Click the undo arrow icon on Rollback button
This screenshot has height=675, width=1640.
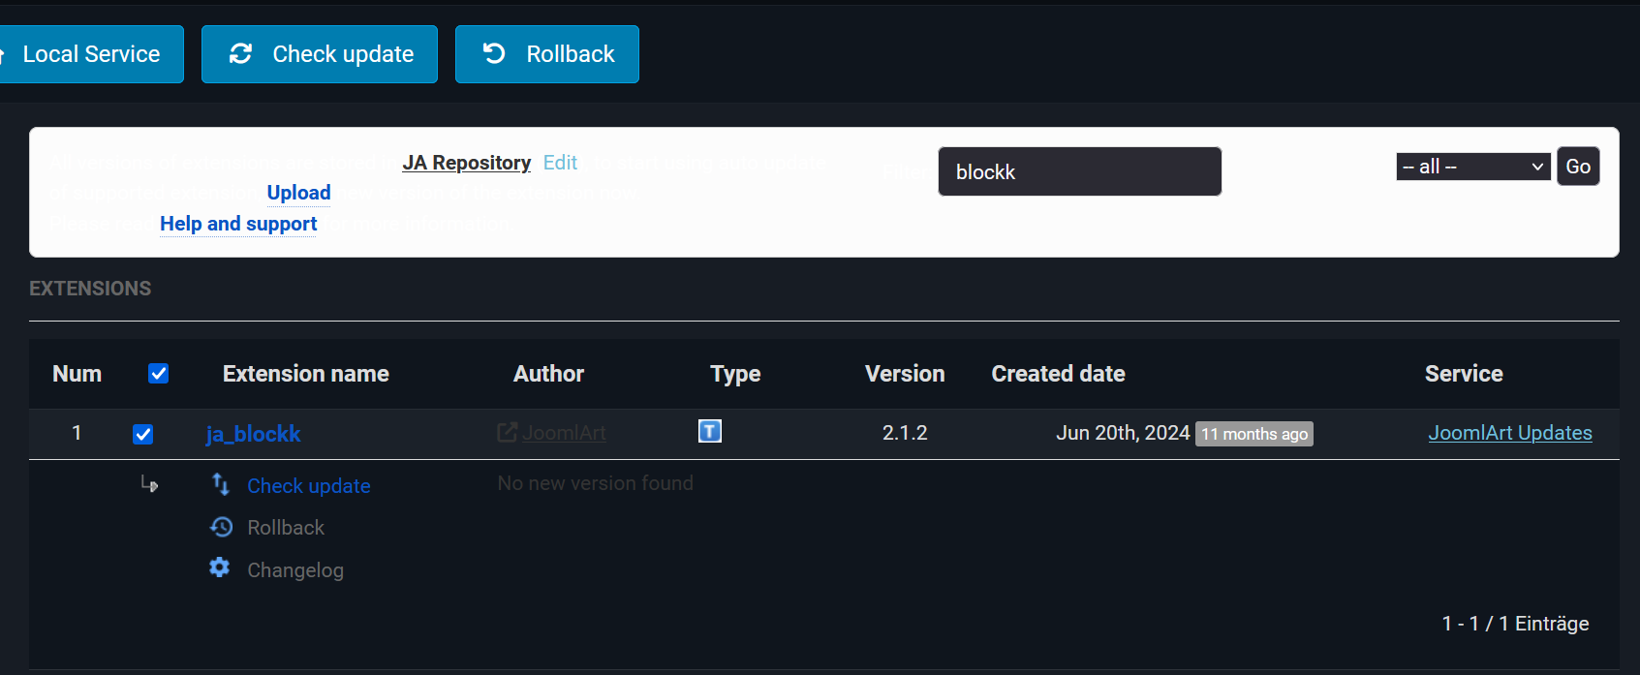coord(494,54)
